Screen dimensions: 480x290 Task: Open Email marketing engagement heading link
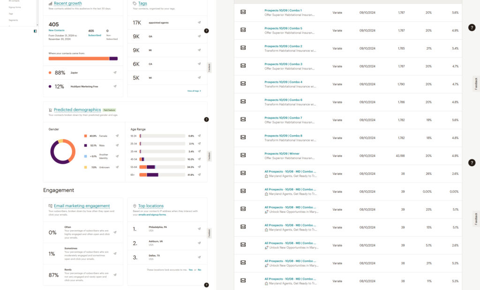[82, 206]
